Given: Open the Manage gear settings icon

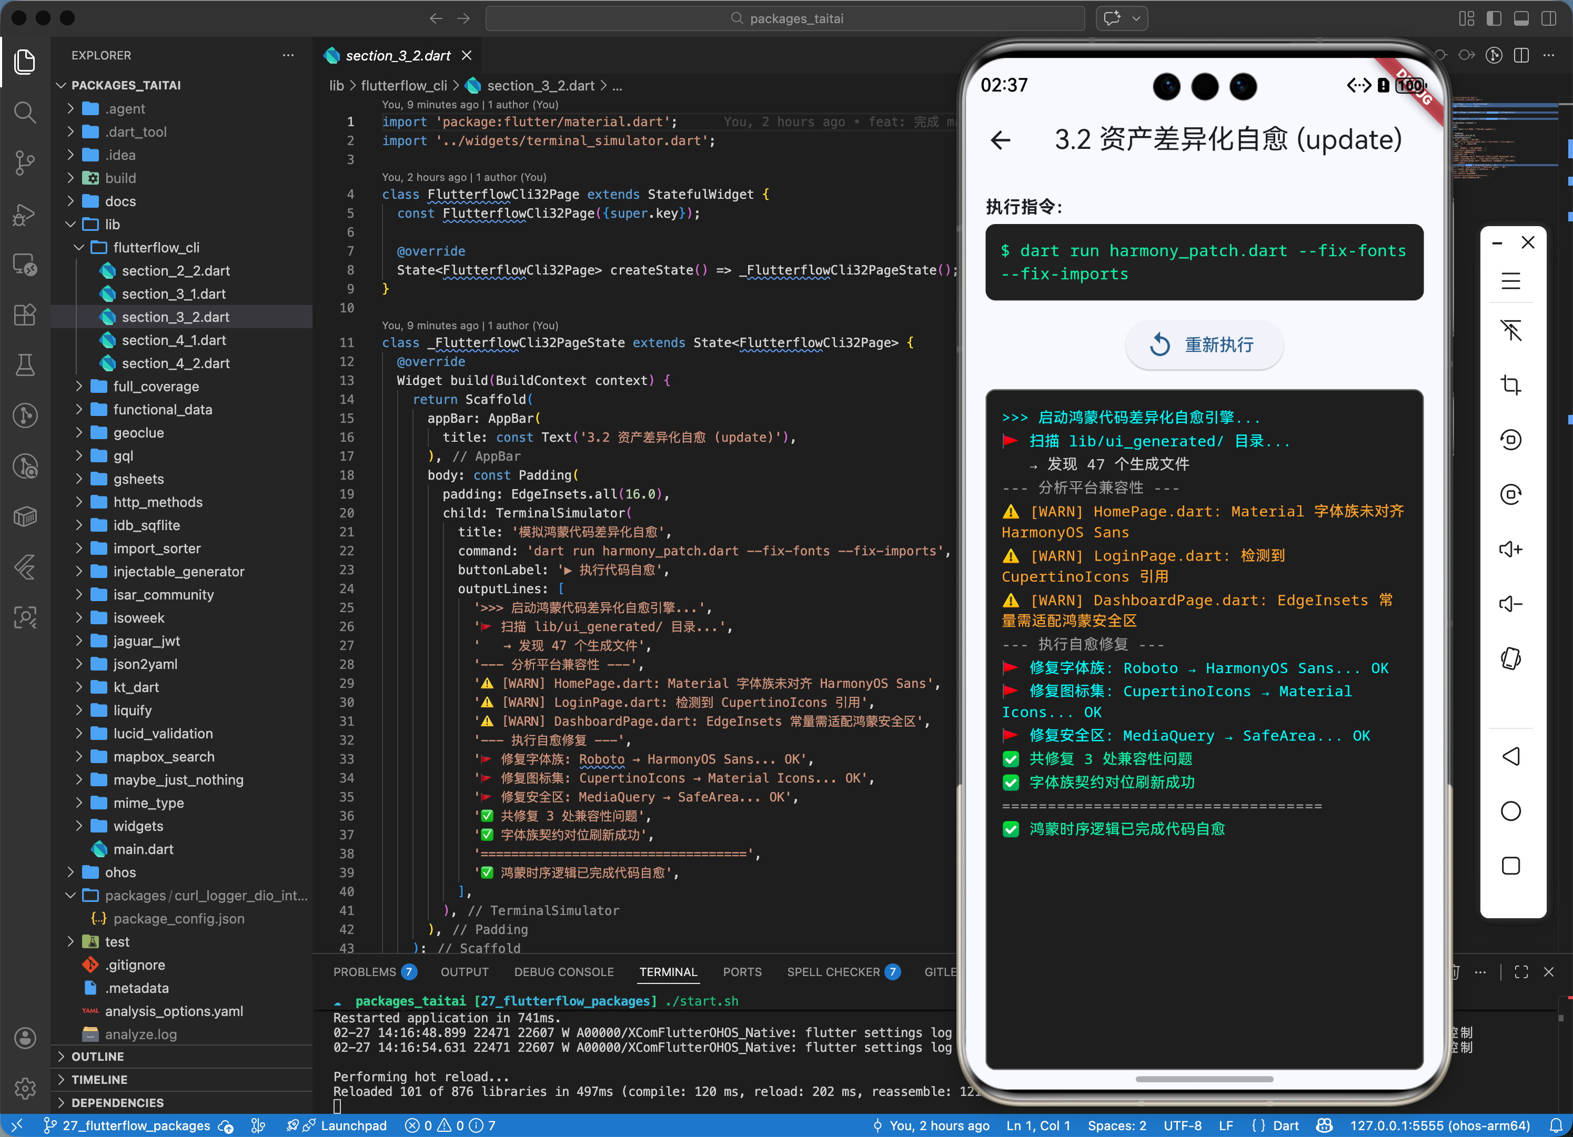Looking at the screenshot, I should [x=25, y=1088].
